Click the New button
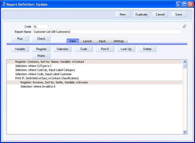 point(123,14)
